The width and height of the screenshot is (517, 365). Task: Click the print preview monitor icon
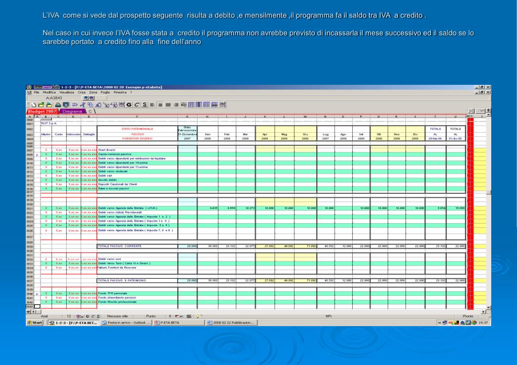point(66,105)
